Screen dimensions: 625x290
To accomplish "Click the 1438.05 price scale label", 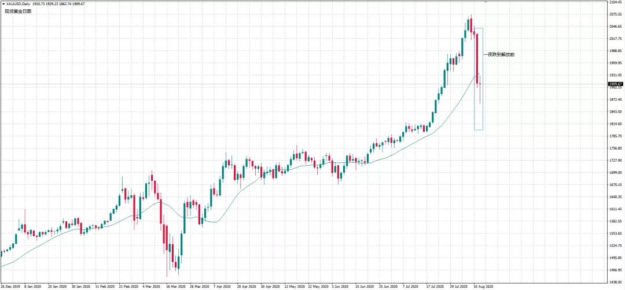I will pyautogui.click(x=616, y=282).
